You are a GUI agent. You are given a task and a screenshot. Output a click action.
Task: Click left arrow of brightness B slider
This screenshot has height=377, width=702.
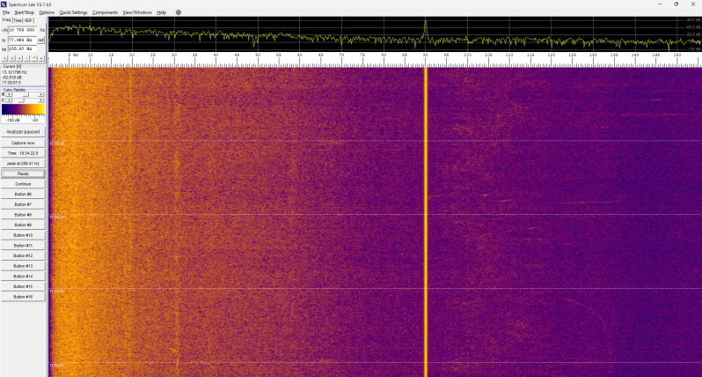(9, 94)
